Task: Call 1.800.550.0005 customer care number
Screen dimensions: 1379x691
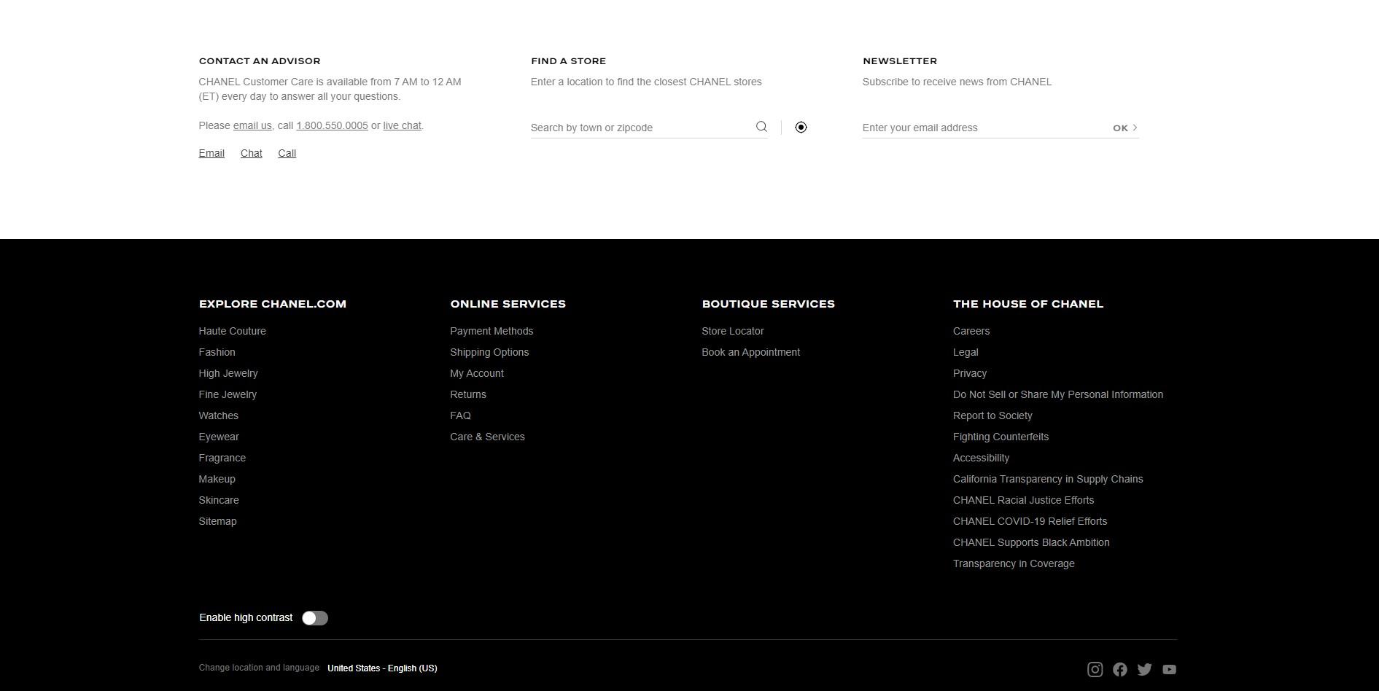Action: coord(332,125)
